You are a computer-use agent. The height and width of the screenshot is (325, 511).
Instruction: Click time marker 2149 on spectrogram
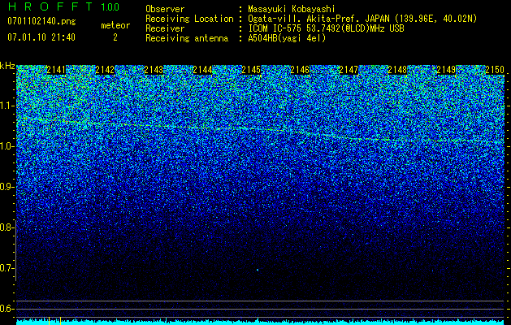click(446, 70)
